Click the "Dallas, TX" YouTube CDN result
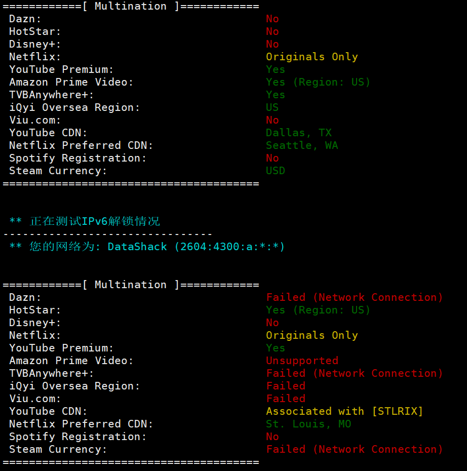The width and height of the screenshot is (467, 471). [299, 133]
